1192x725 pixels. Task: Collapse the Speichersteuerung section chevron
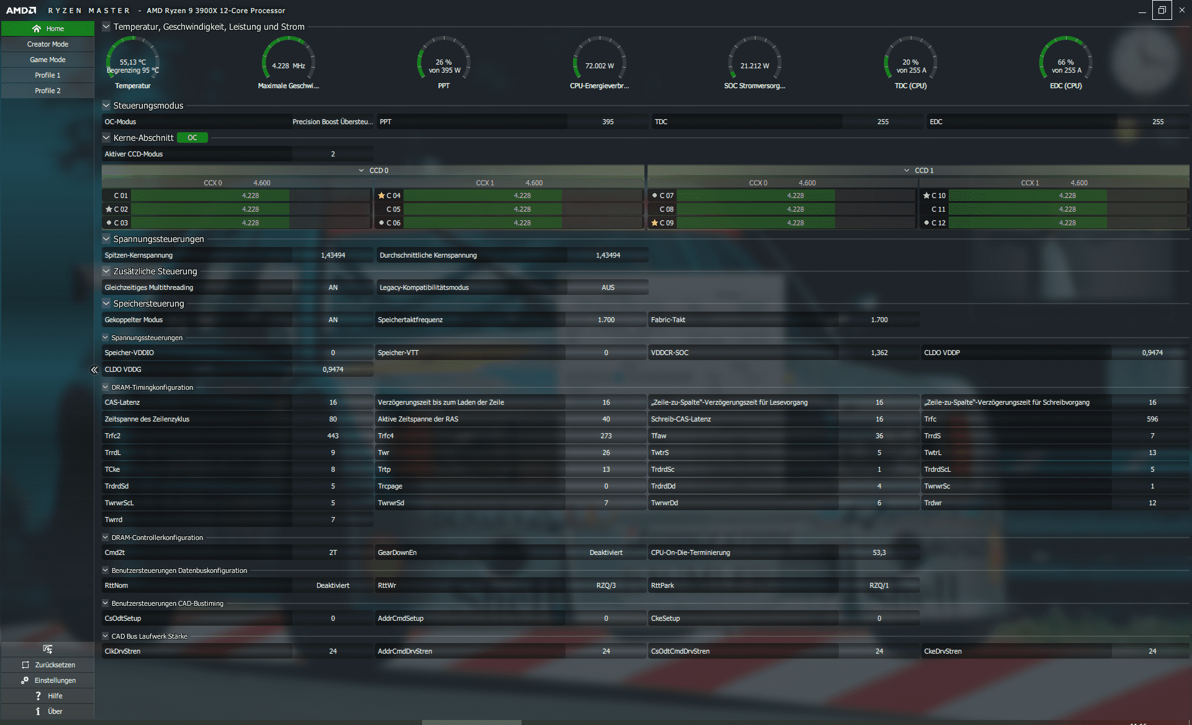coord(106,304)
